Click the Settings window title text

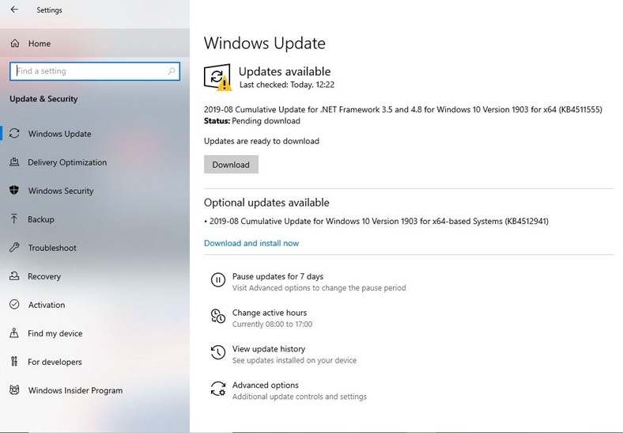[49, 10]
